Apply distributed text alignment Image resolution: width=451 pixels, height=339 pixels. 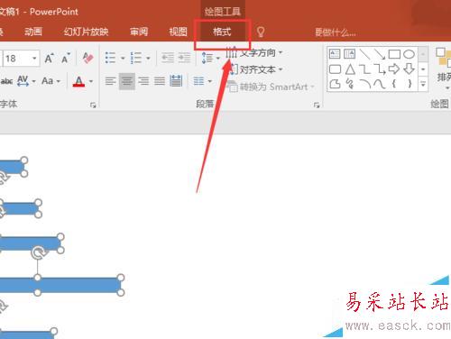176,81
